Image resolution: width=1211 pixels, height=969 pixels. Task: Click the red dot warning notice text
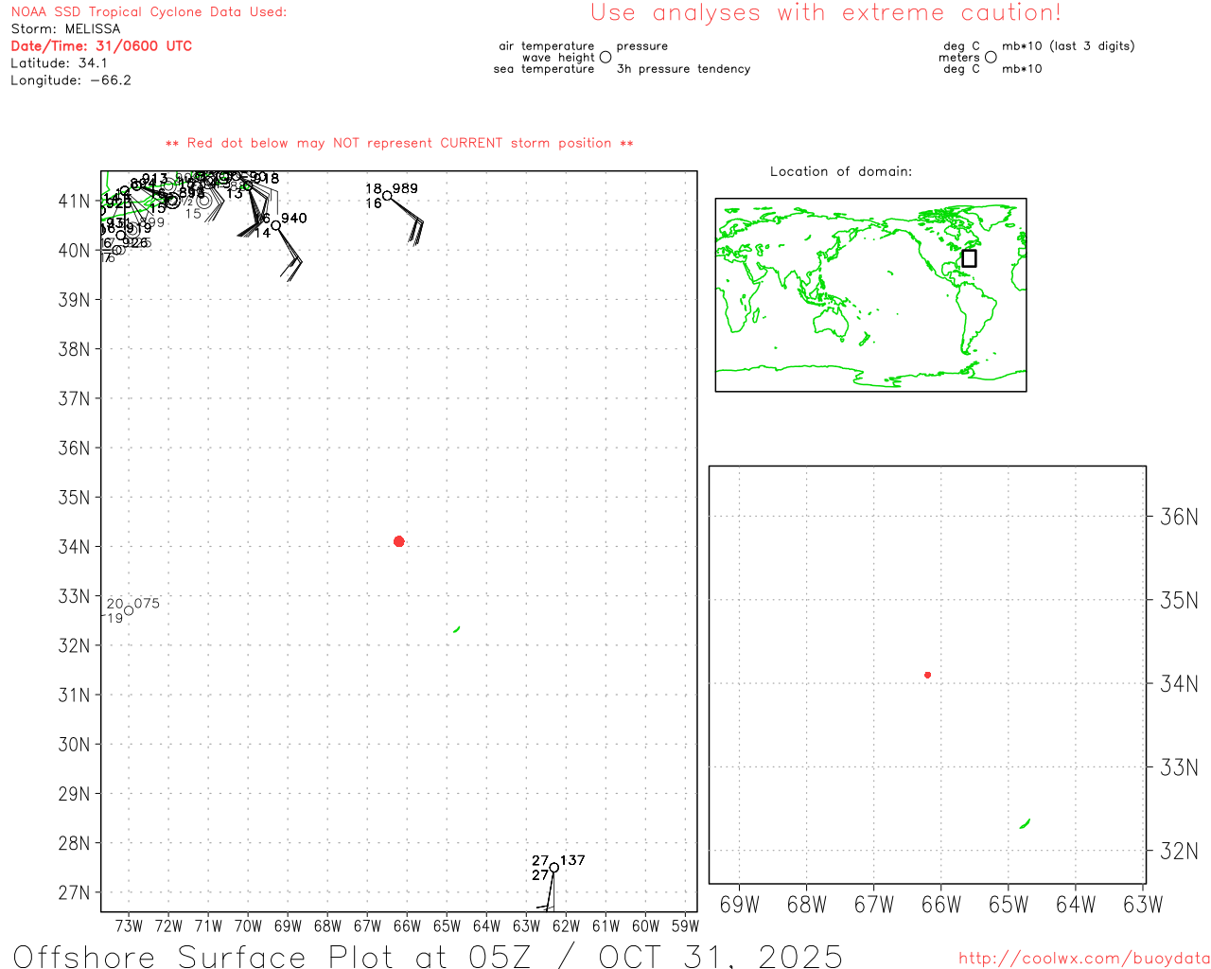[x=399, y=143]
